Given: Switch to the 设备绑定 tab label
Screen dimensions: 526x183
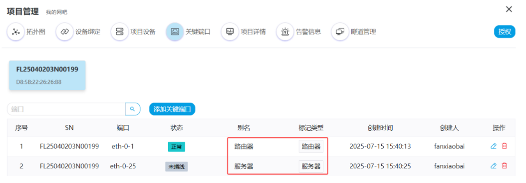Looking at the screenshot, I should [88, 32].
